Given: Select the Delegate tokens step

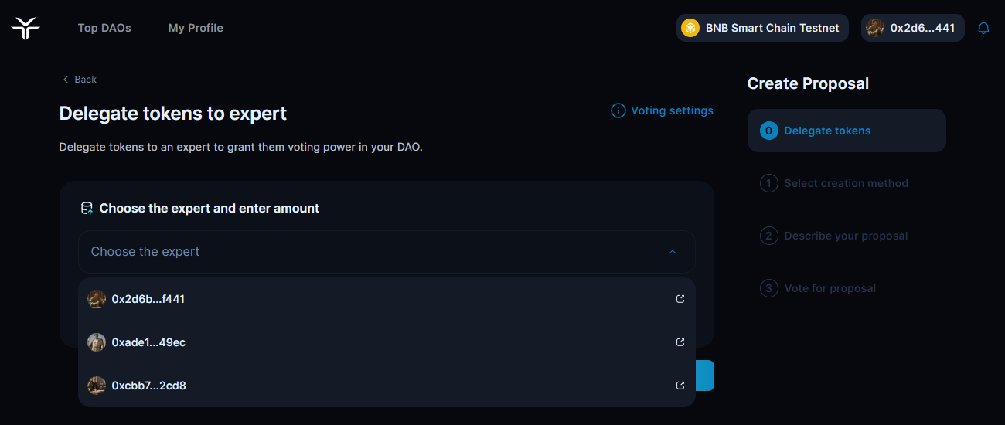Looking at the screenshot, I should point(827,131).
